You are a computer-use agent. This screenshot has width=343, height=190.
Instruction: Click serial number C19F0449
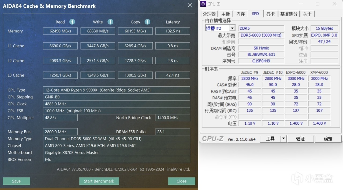[x=261, y=61]
